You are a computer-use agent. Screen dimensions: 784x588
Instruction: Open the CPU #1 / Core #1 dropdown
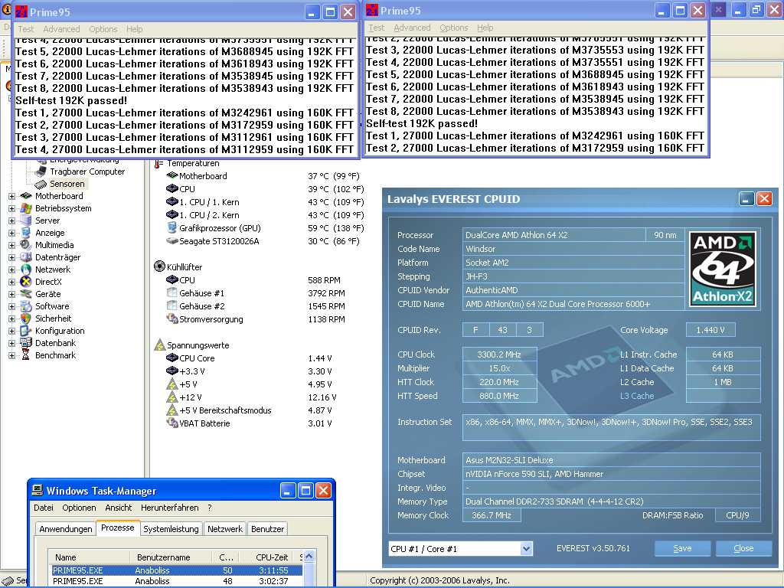click(526, 549)
